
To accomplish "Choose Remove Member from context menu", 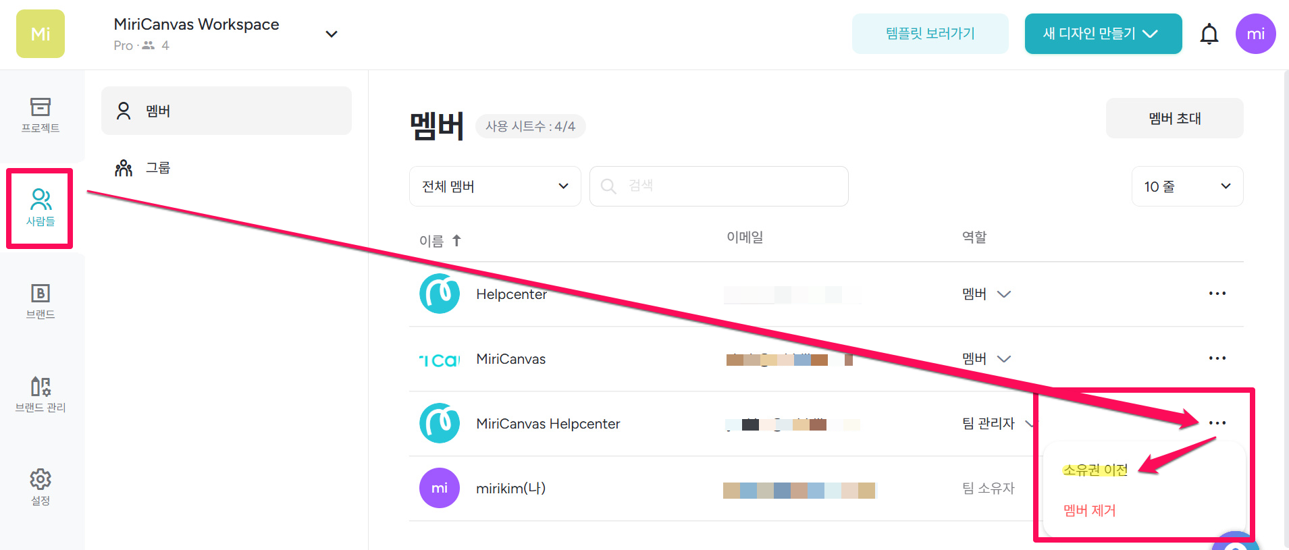I will click(x=1089, y=511).
